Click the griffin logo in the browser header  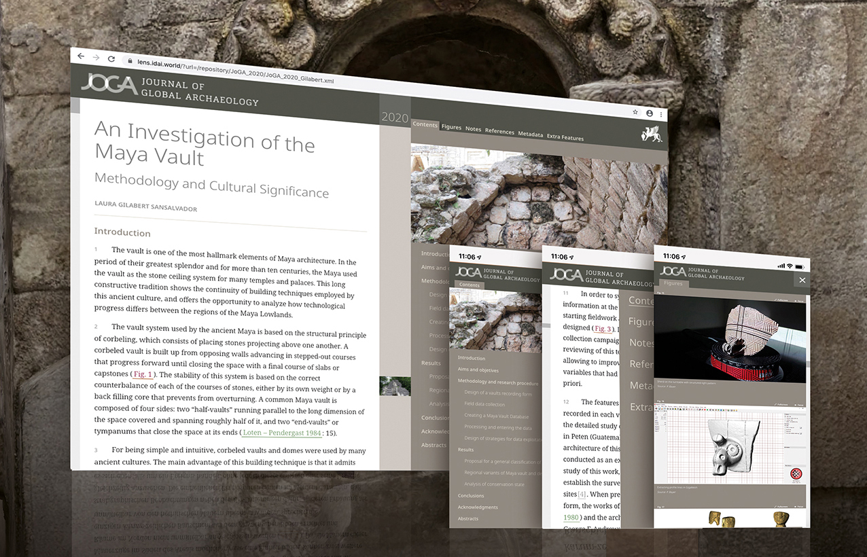pos(651,134)
